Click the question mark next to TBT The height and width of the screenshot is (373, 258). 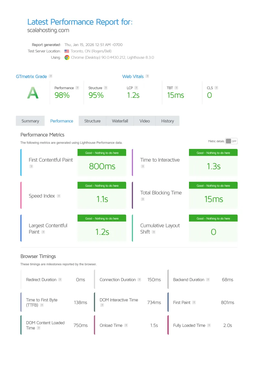coord(176,88)
